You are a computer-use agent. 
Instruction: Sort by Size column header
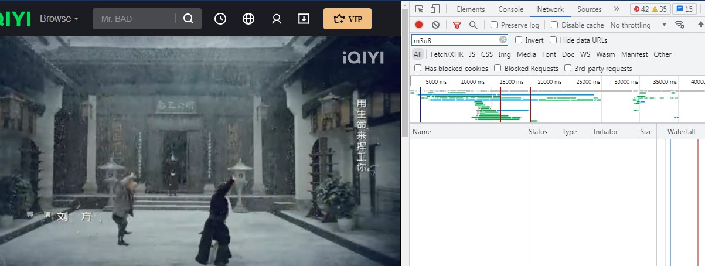pyautogui.click(x=646, y=132)
